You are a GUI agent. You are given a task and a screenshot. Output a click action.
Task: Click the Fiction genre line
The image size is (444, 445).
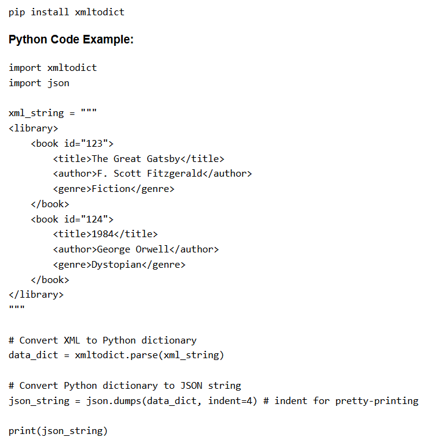(114, 189)
